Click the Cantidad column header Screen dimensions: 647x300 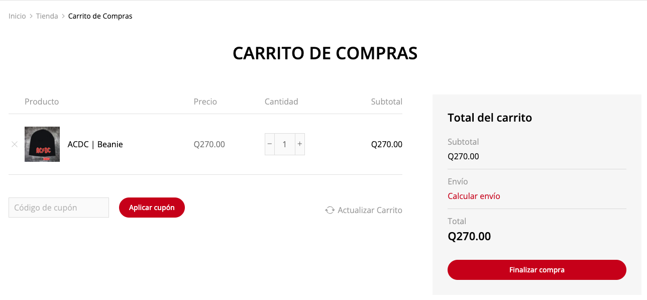point(281,102)
